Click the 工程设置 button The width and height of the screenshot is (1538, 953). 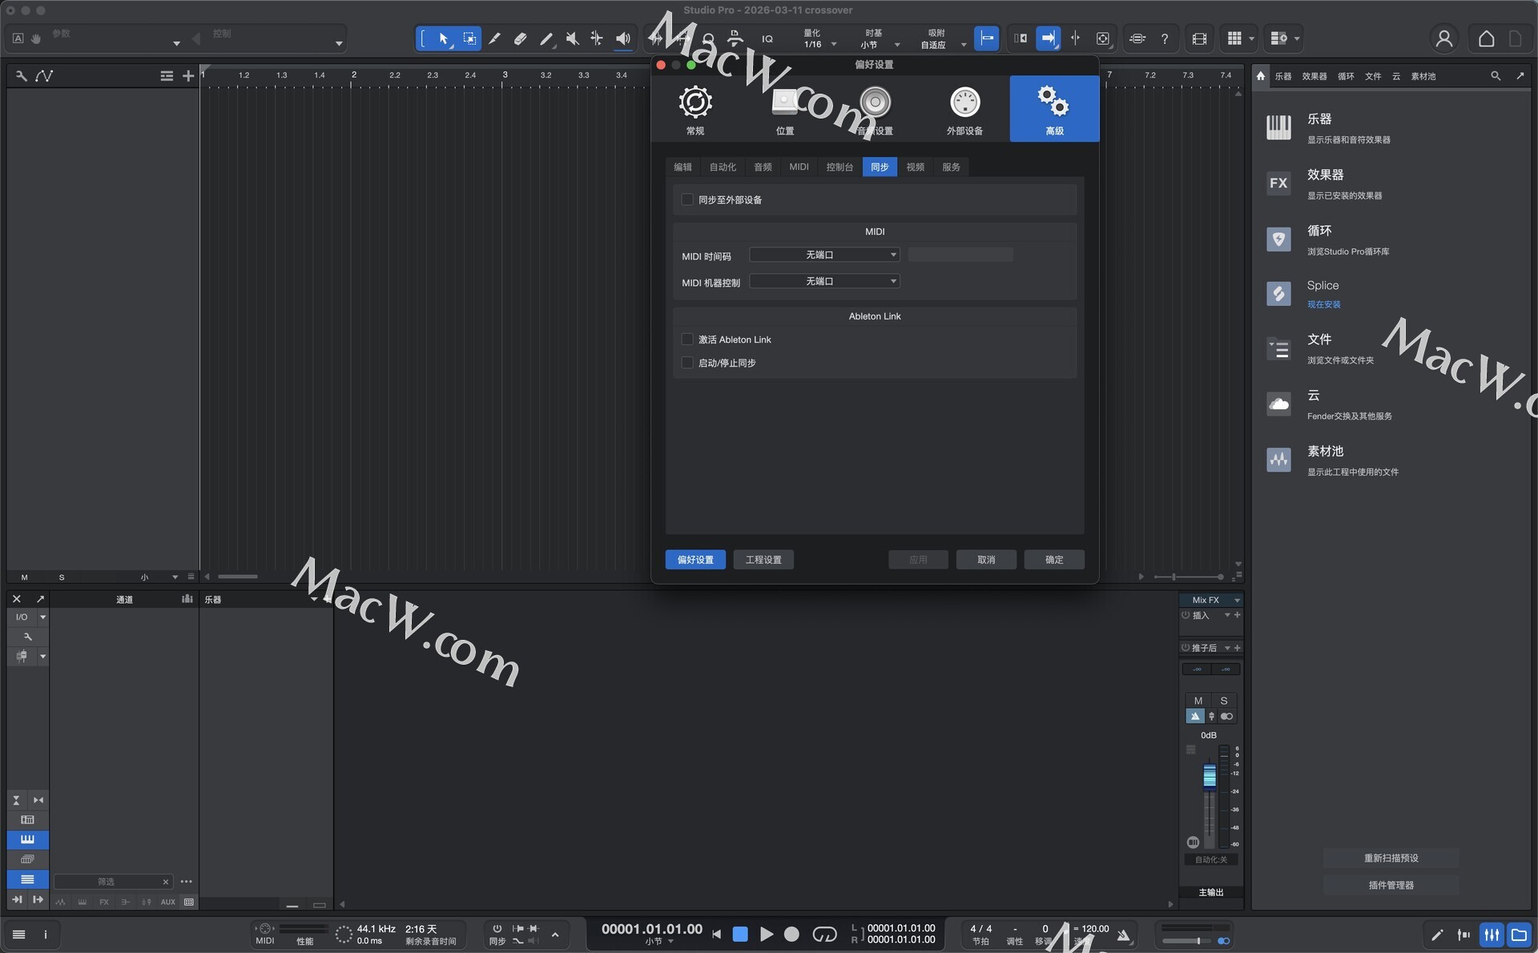tap(763, 560)
